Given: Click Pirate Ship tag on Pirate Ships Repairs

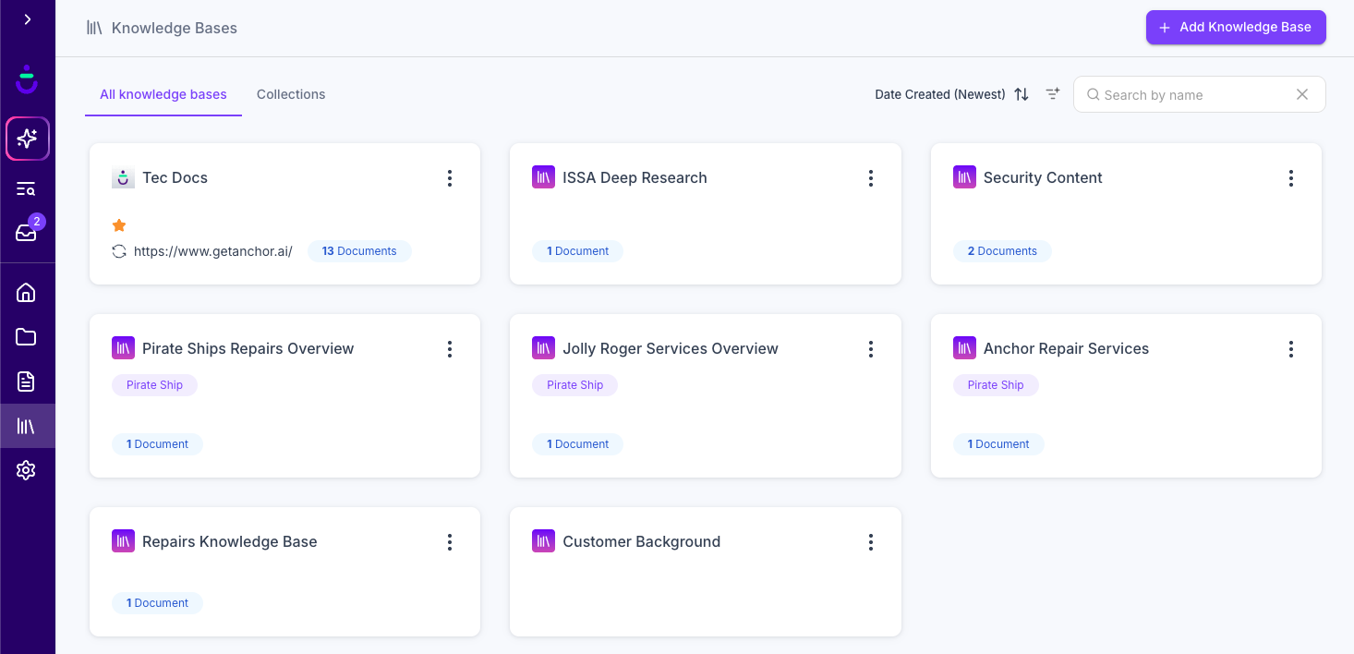Looking at the screenshot, I should click(x=154, y=385).
